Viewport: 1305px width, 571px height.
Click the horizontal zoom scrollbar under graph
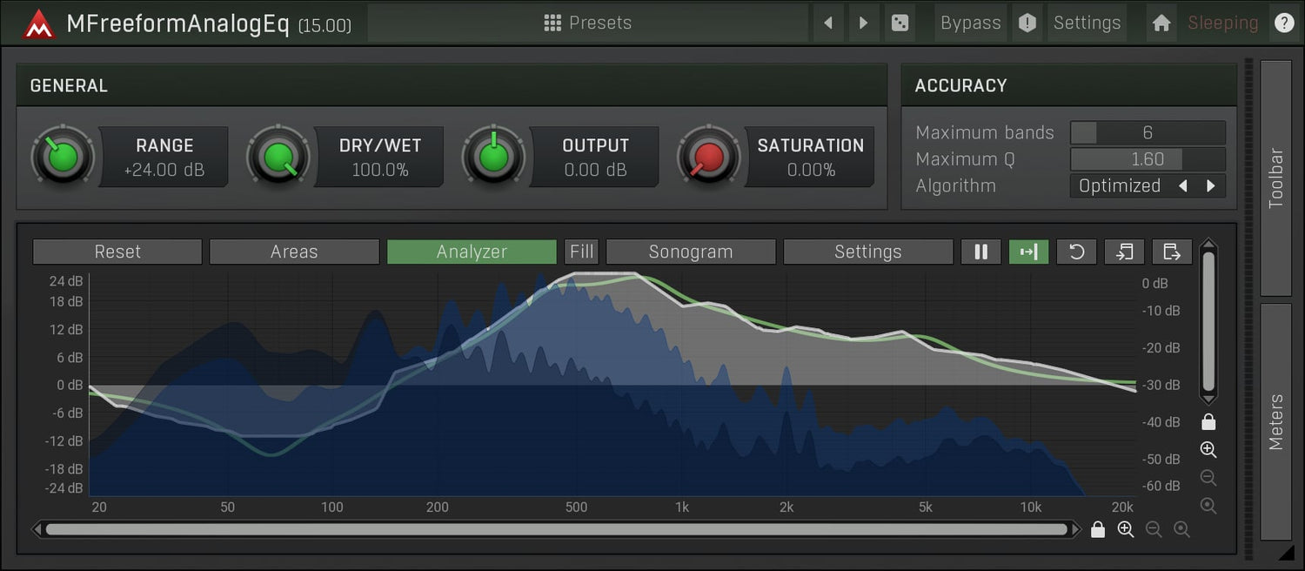point(557,529)
